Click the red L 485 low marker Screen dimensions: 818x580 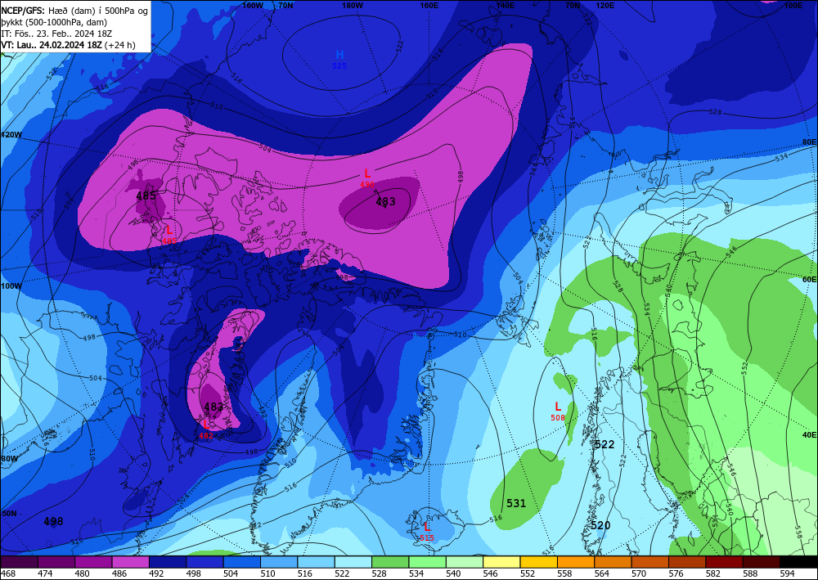[169, 234]
